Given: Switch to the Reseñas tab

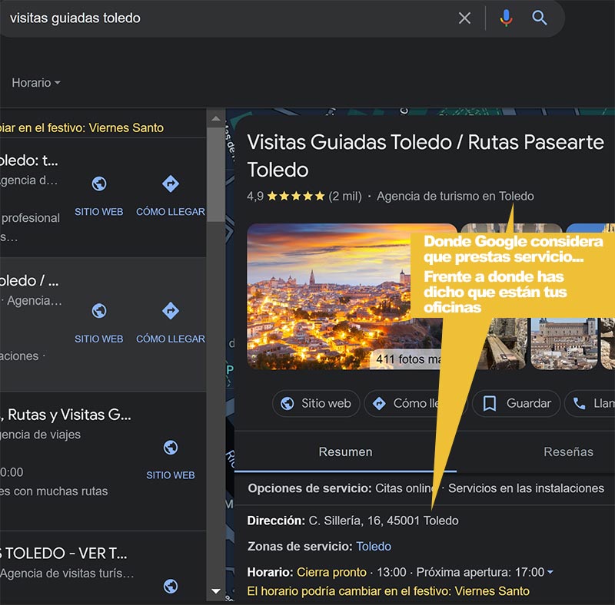Looking at the screenshot, I should 568,452.
